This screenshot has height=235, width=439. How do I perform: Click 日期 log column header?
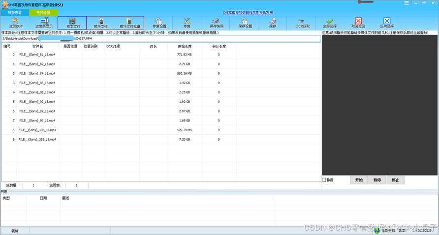tap(43, 198)
